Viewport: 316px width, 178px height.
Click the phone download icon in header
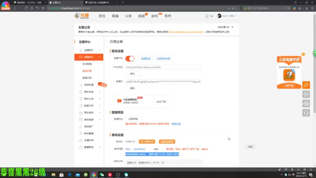click(x=207, y=16)
